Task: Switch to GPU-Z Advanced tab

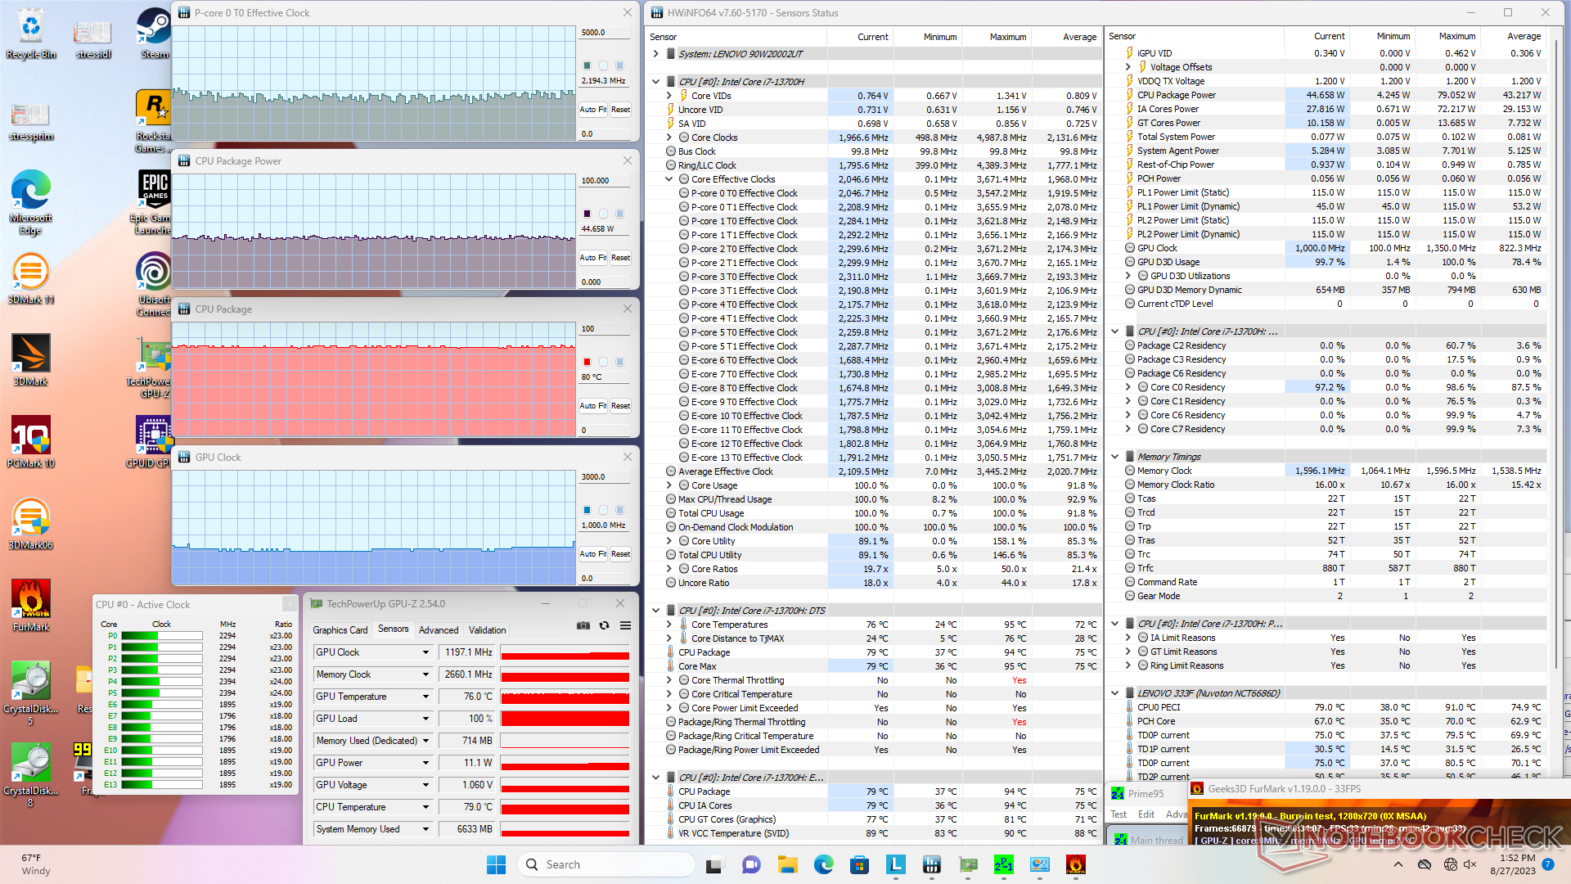Action: (x=438, y=629)
